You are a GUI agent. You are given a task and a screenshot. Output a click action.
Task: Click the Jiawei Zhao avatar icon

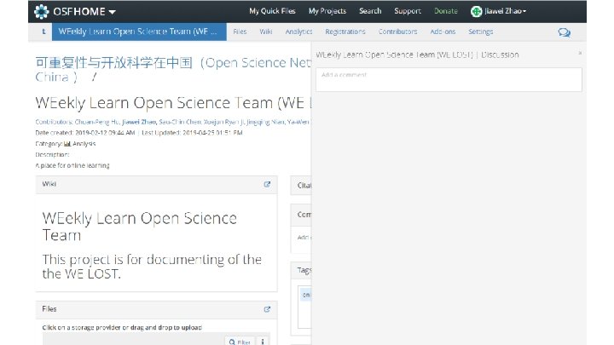476,11
